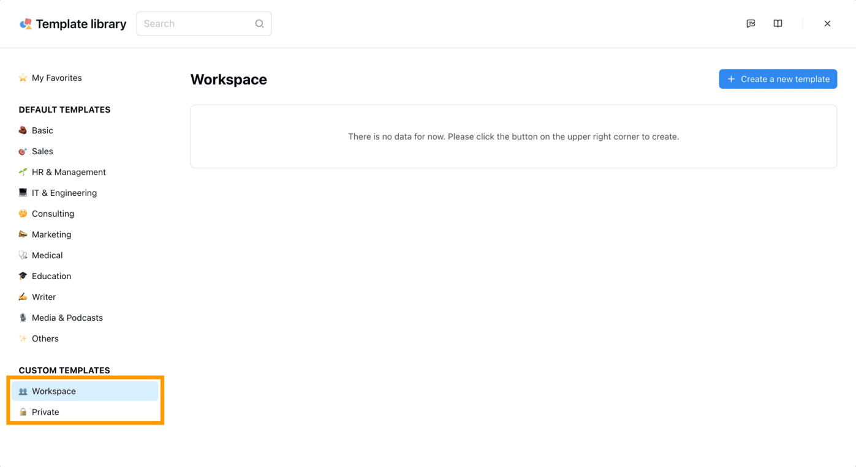Close the Template library dialog
This screenshot has height=467, width=856.
(x=827, y=24)
